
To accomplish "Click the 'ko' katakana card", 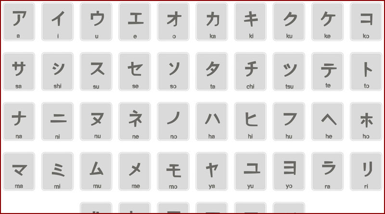I will point(366,22).
